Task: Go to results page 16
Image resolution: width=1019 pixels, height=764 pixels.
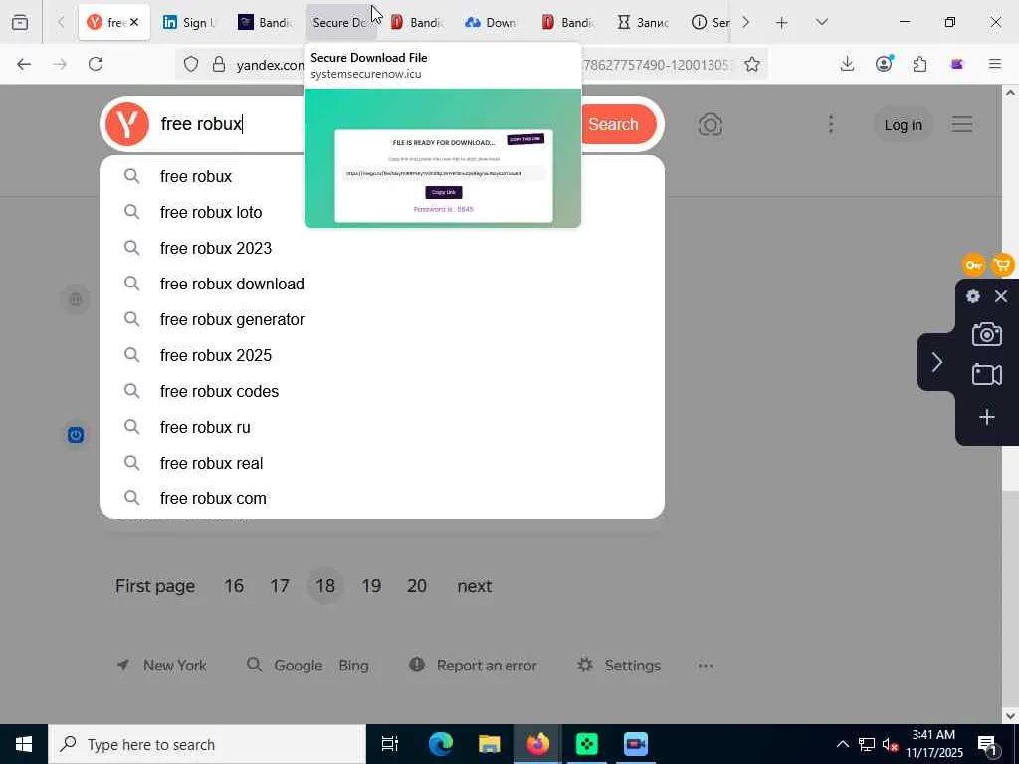Action: point(234,586)
